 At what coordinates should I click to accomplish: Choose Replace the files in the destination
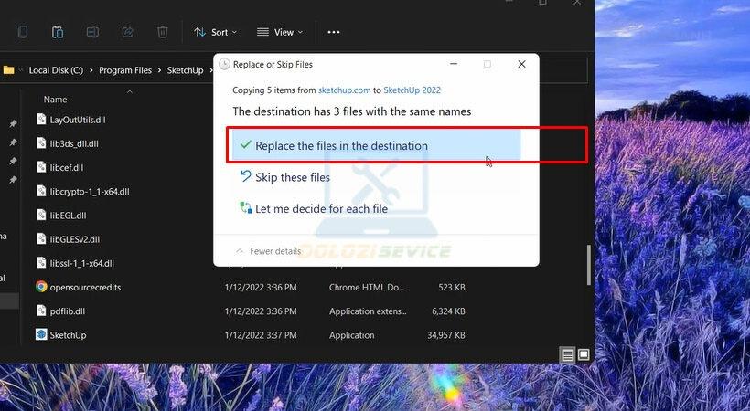tap(341, 146)
